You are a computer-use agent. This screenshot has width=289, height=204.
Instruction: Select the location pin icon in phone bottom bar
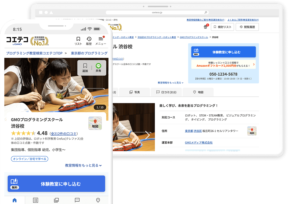coord(98,200)
